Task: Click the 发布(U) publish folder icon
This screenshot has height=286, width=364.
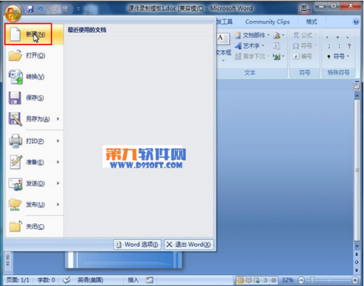Action: [x=15, y=204]
